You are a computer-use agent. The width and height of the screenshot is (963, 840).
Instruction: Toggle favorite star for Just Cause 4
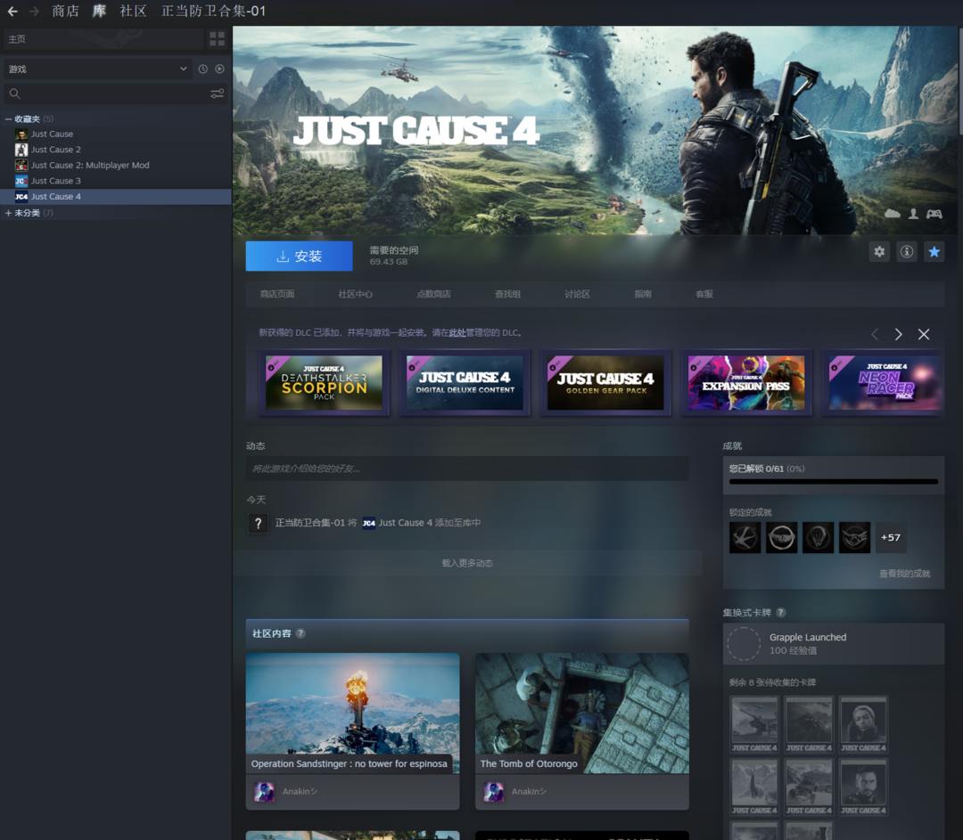pyautogui.click(x=934, y=252)
